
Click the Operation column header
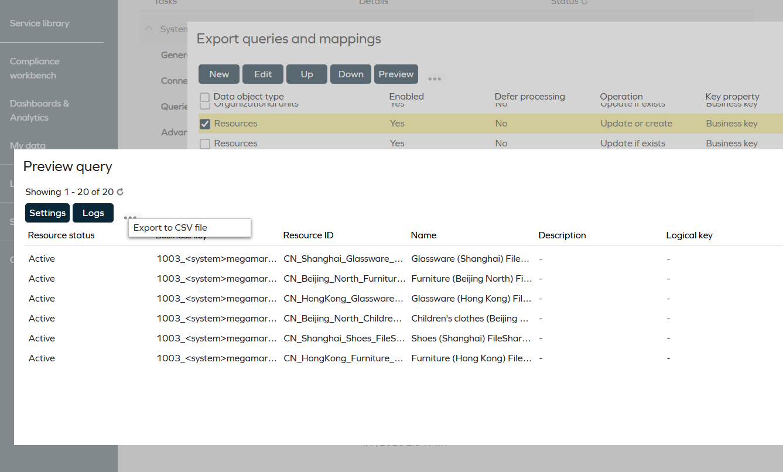[621, 97]
